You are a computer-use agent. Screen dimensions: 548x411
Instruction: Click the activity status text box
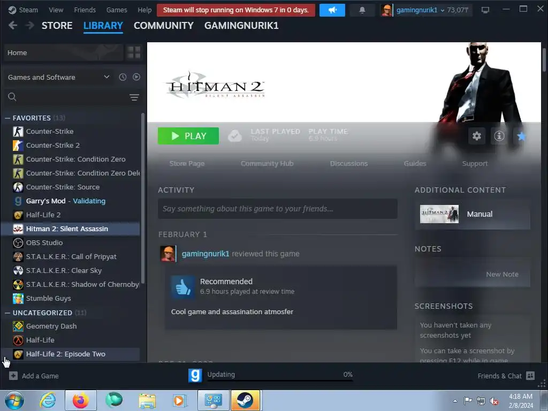click(x=278, y=209)
